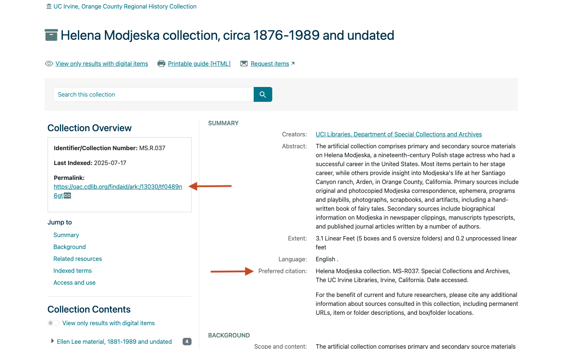This screenshot has height=349, width=562.
Task: Click the institution icon in the breadcrumb
Action: (x=48, y=6)
